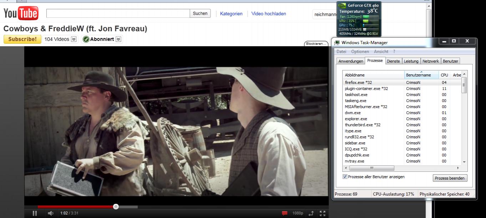Click the process list up scroll arrow
Image resolution: width=486 pixels, height=218 pixels.
464,74
